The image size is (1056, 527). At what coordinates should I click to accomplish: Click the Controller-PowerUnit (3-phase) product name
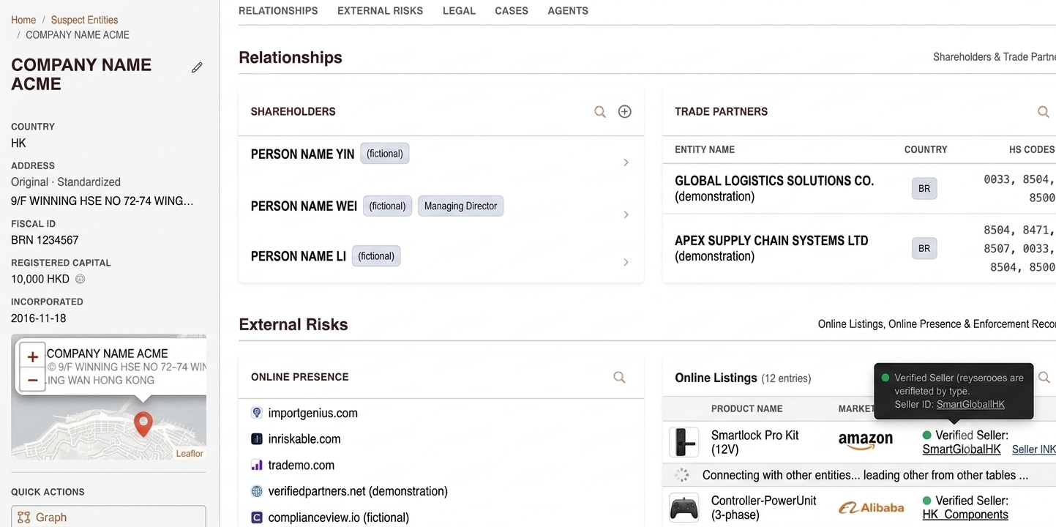click(764, 507)
